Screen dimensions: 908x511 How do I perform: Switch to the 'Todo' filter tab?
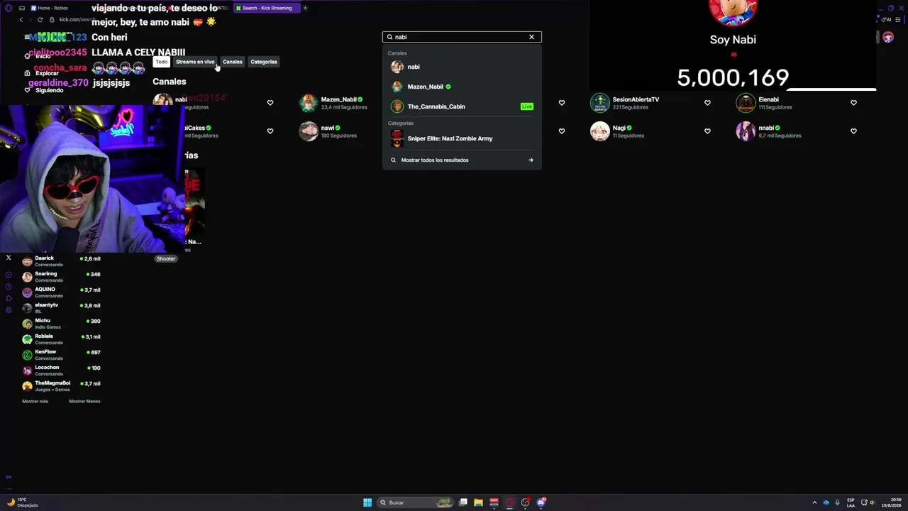tap(162, 62)
